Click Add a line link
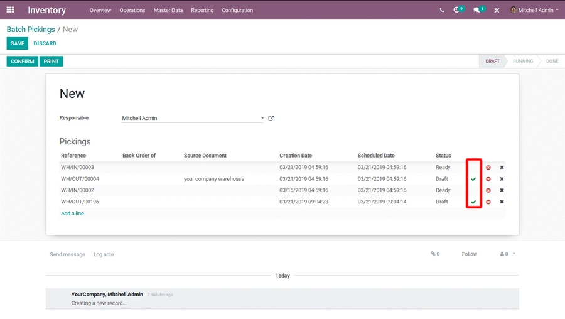 point(72,214)
